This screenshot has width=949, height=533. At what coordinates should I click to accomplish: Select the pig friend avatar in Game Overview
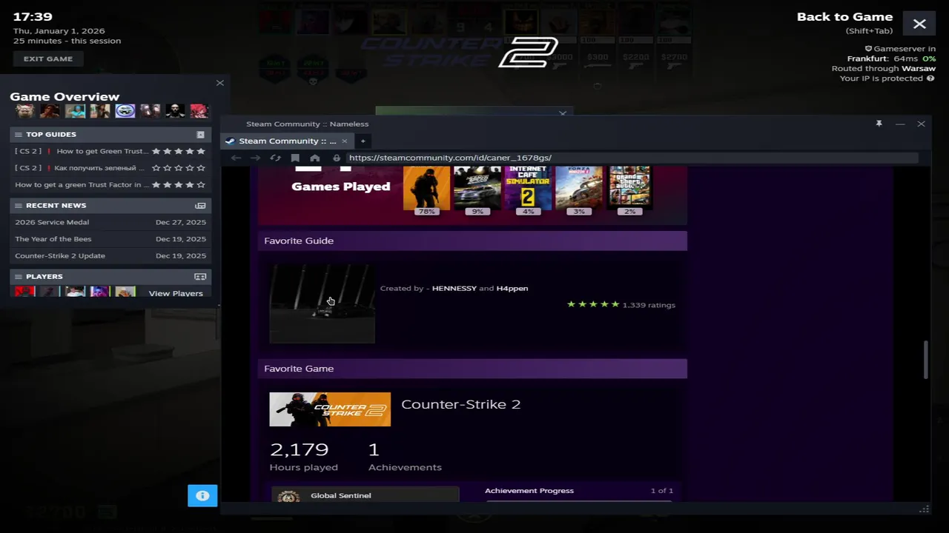coord(25,111)
